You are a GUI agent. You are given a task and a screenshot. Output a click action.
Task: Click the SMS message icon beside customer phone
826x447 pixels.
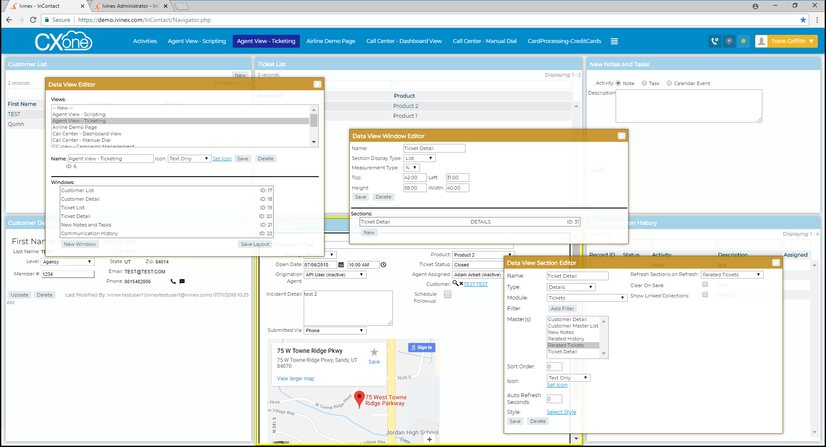click(x=182, y=282)
